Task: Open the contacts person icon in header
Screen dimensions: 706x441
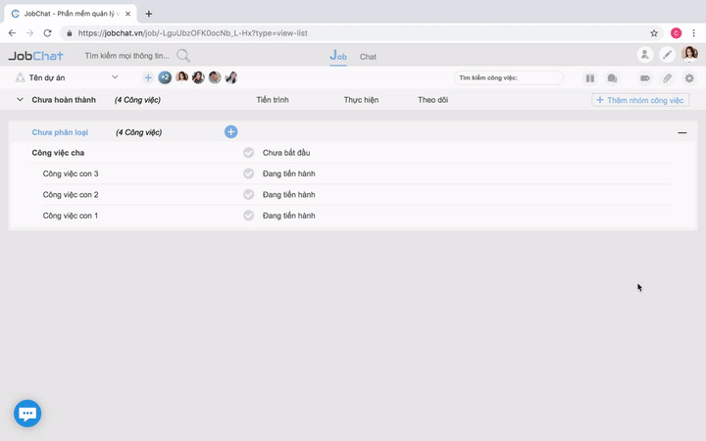Action: tap(644, 55)
